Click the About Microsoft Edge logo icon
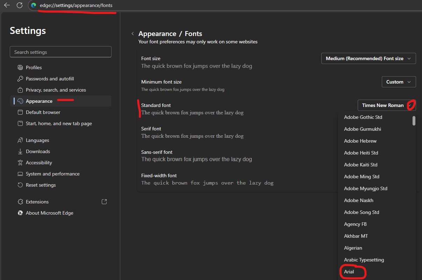422x280 pixels. pyautogui.click(x=20, y=213)
